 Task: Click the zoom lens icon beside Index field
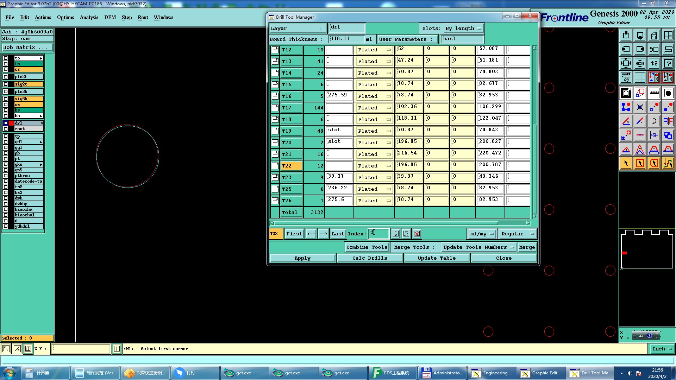tap(396, 234)
